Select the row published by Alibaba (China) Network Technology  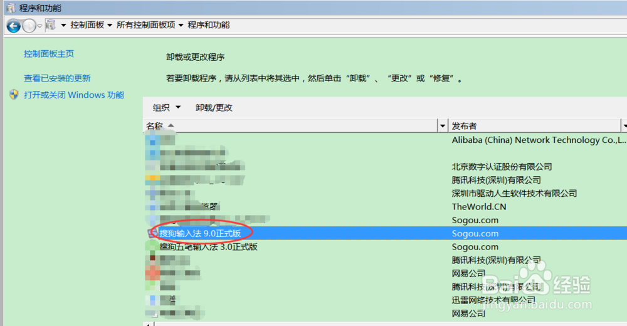click(x=385, y=140)
